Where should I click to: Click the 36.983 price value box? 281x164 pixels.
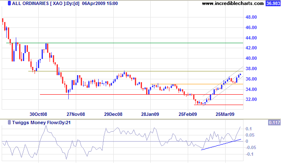pyautogui.click(x=273, y=3)
